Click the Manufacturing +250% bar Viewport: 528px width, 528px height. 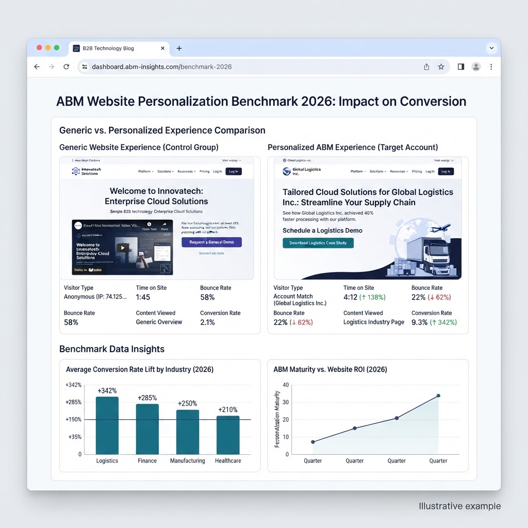pyautogui.click(x=188, y=432)
